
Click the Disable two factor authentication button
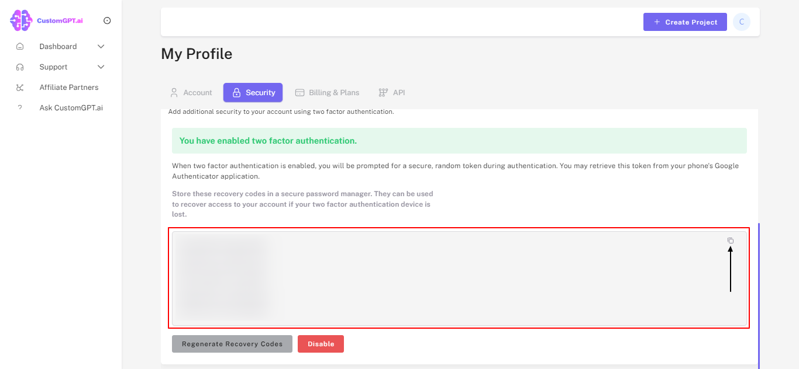[321, 344]
